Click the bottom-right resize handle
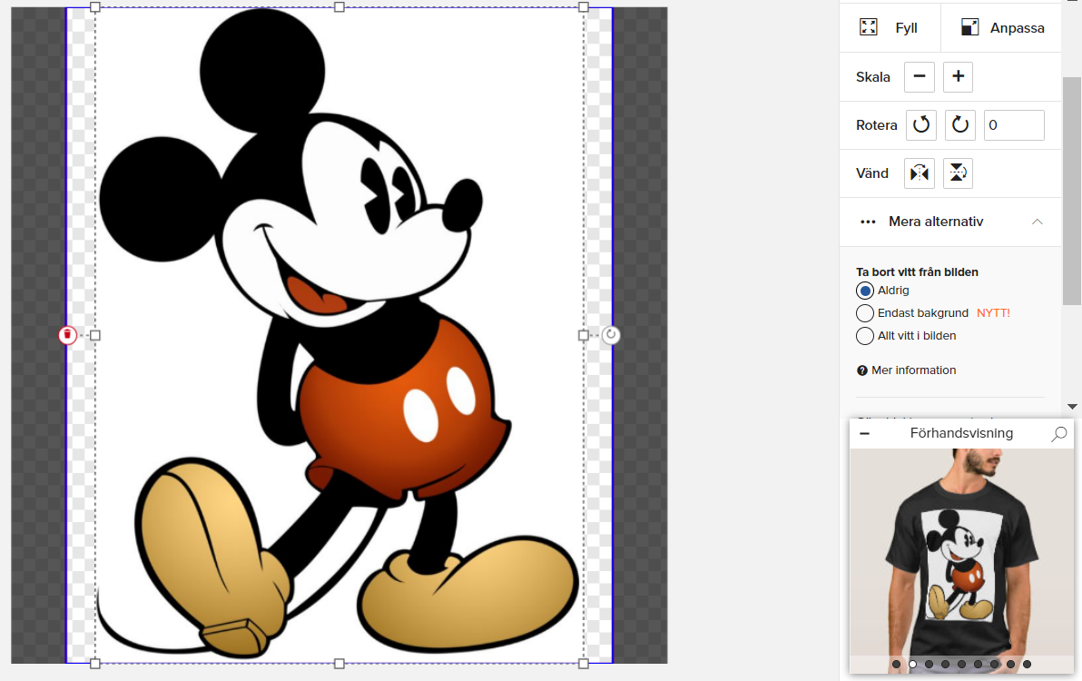Image resolution: width=1082 pixels, height=681 pixels. click(583, 663)
